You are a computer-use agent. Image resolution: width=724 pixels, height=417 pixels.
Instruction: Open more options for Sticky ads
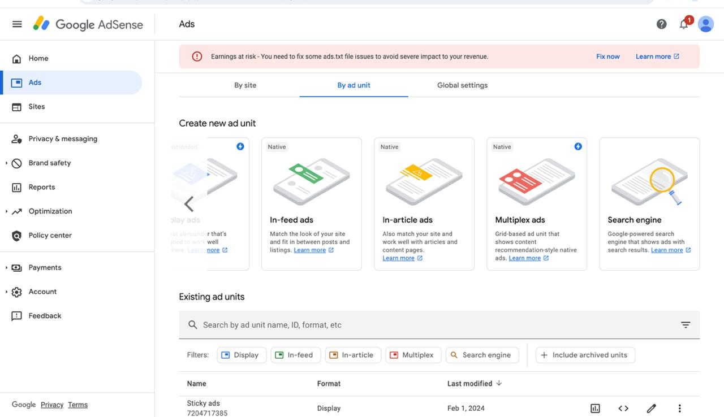[679, 409]
